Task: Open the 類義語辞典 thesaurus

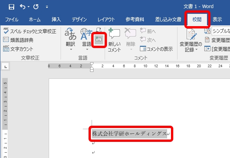Action: 18,40
